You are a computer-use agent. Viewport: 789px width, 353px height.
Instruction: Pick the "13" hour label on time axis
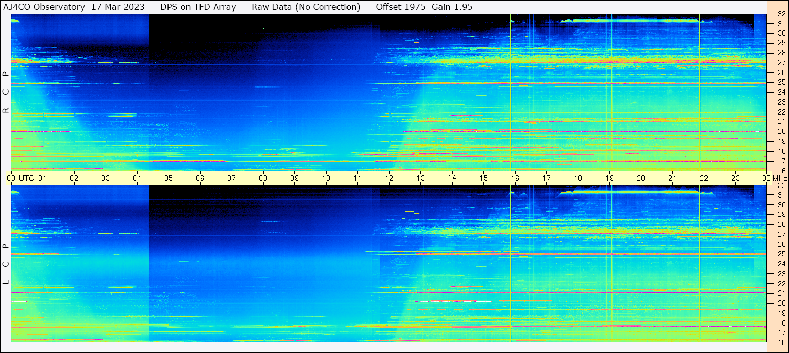coord(420,178)
